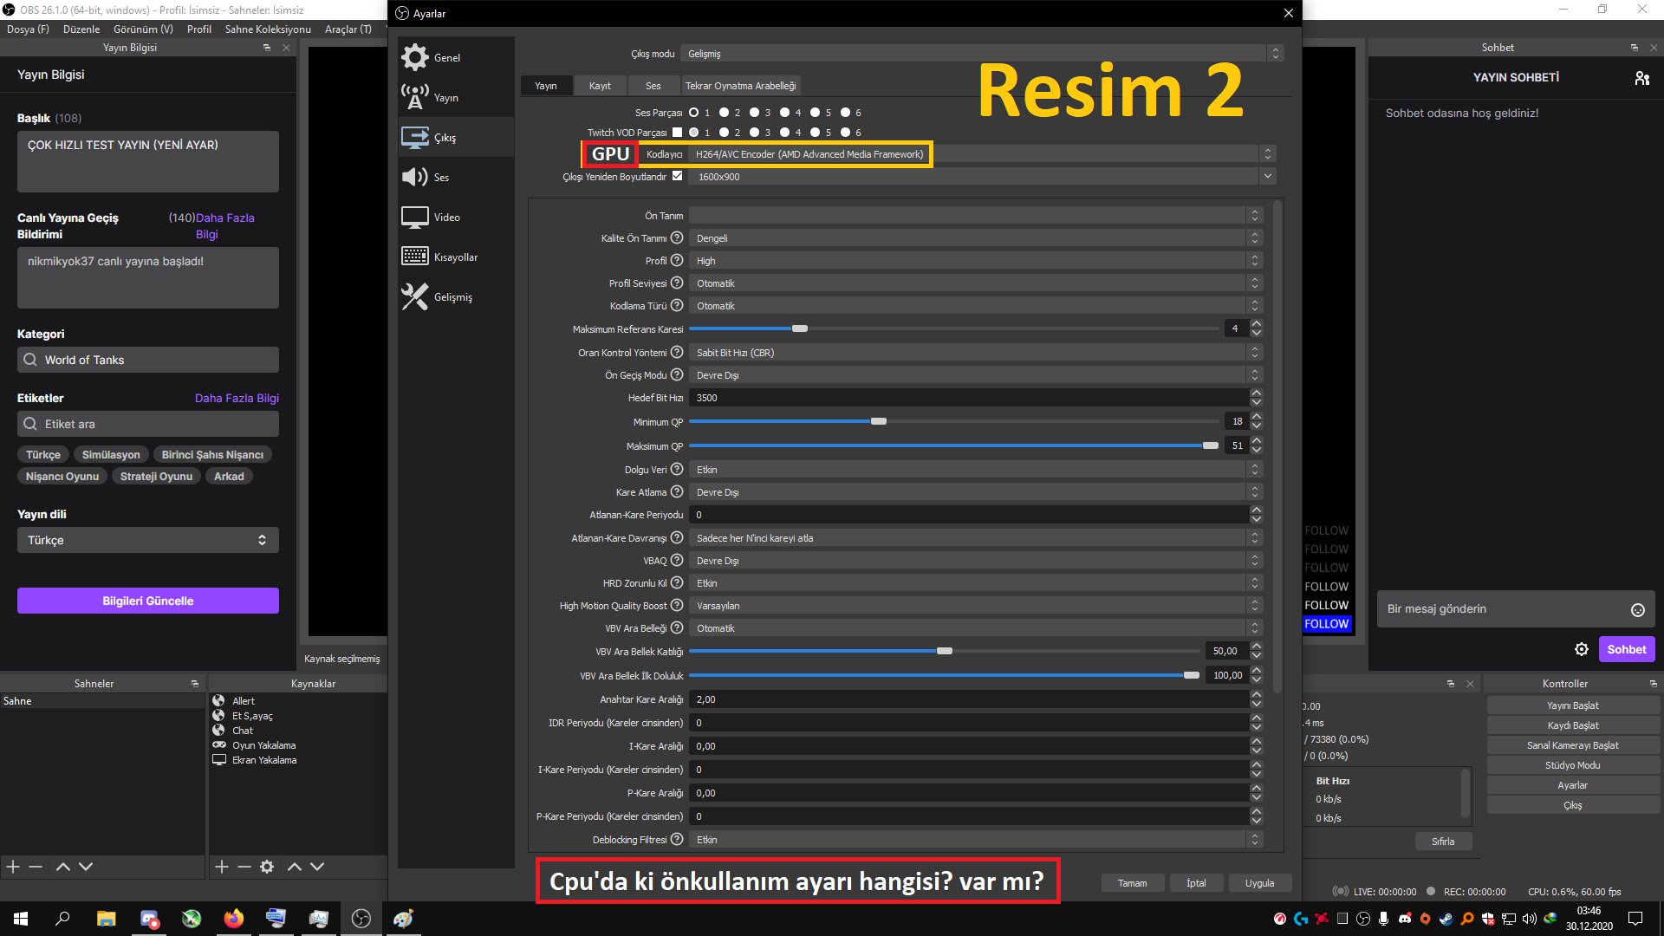Screen dimensions: 1664x936
Task: Open the Kodlayıcı encoder dropdown
Action: [x=953, y=154]
